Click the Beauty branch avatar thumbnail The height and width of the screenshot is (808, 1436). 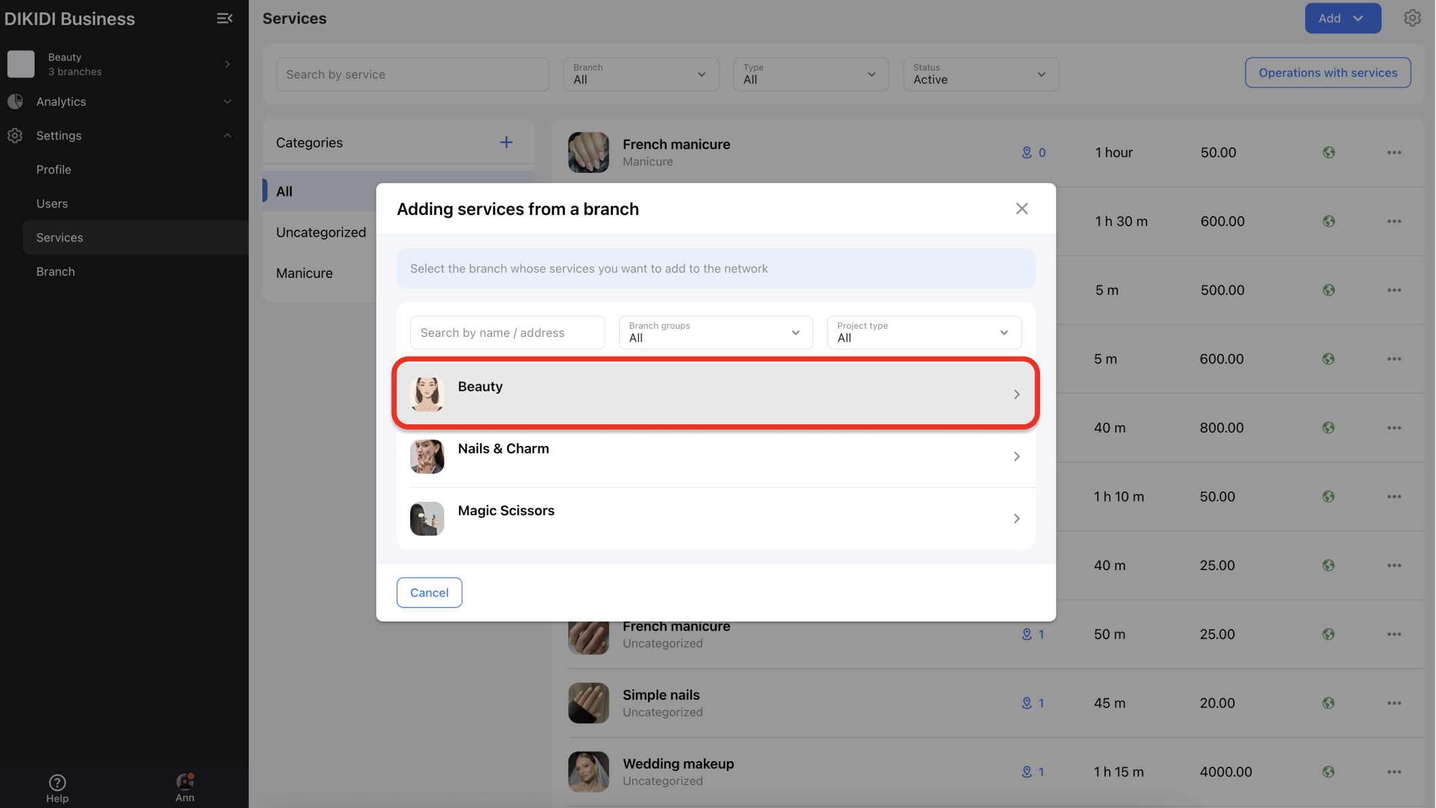(427, 394)
